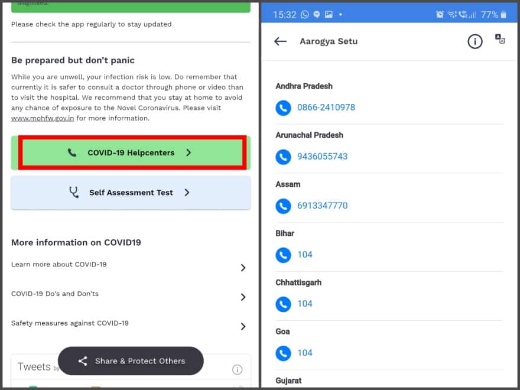Image resolution: width=520 pixels, height=390 pixels.
Task: Expand COVID-19 Do's and Don'ts chevron
Action: tap(243, 297)
